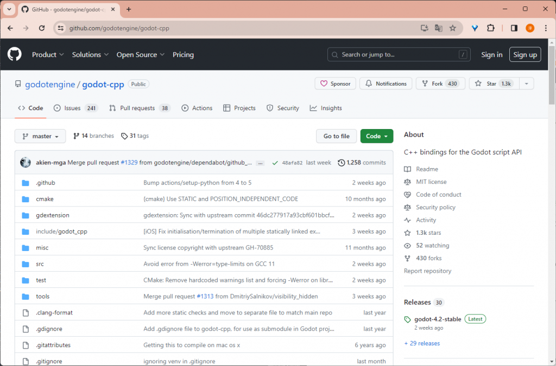Screen dimensions: 556x366
Task: Expand the Open Source menu
Action: point(141,55)
